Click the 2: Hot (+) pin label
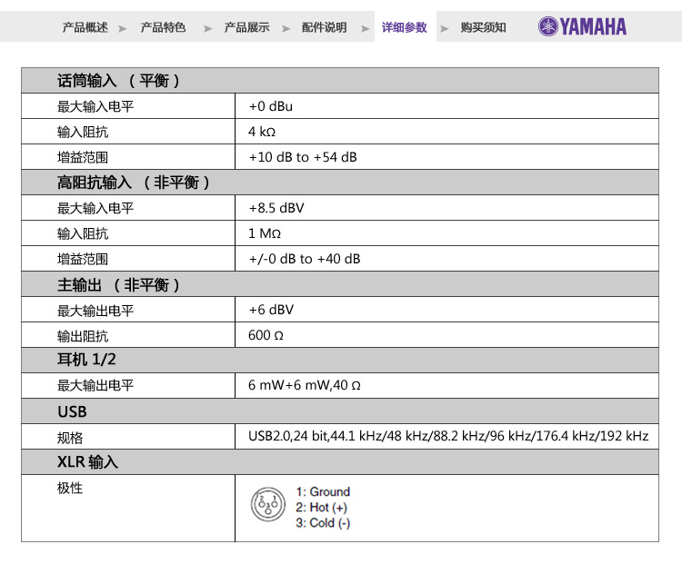Viewport: 682px width, 564px height. 321,507
